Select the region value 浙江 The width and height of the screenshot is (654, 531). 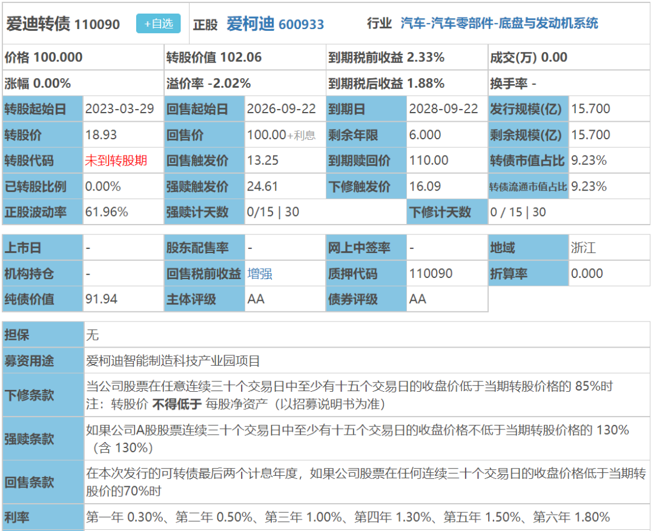583,248
